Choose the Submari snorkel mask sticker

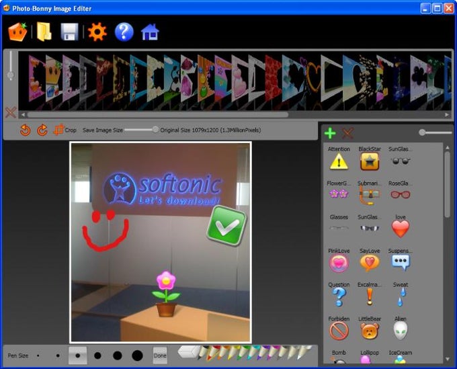point(370,192)
